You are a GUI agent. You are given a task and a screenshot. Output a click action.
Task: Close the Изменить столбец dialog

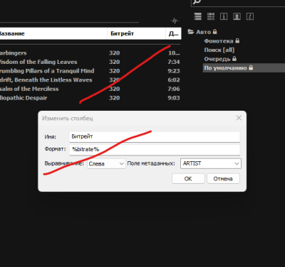tap(239, 118)
